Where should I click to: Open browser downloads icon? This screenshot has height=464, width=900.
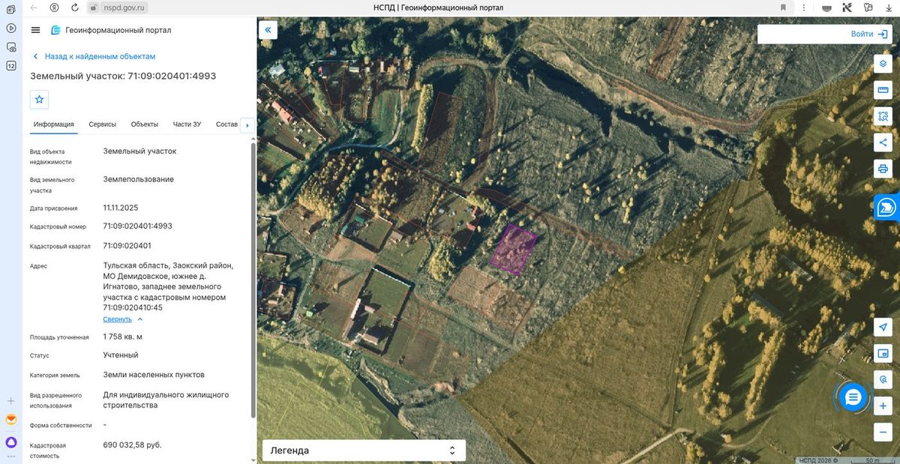[890, 7]
